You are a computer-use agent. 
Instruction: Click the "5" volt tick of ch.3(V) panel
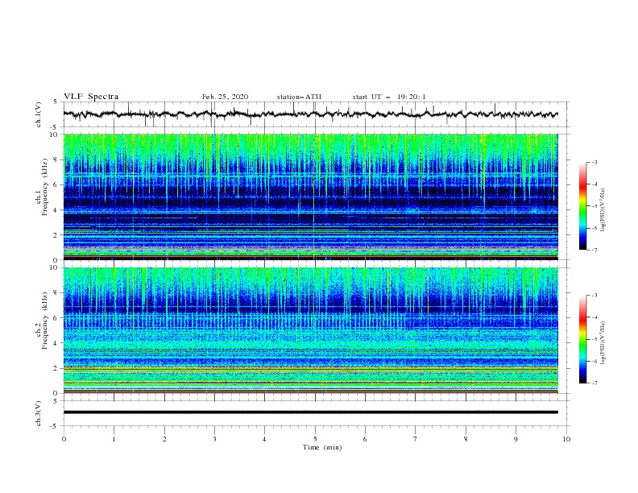click(x=56, y=400)
